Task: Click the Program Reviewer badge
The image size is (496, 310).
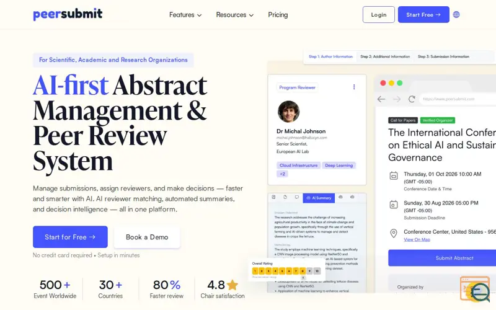Action: (x=298, y=87)
